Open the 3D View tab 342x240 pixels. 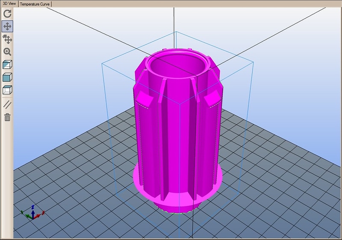[x=9, y=4]
